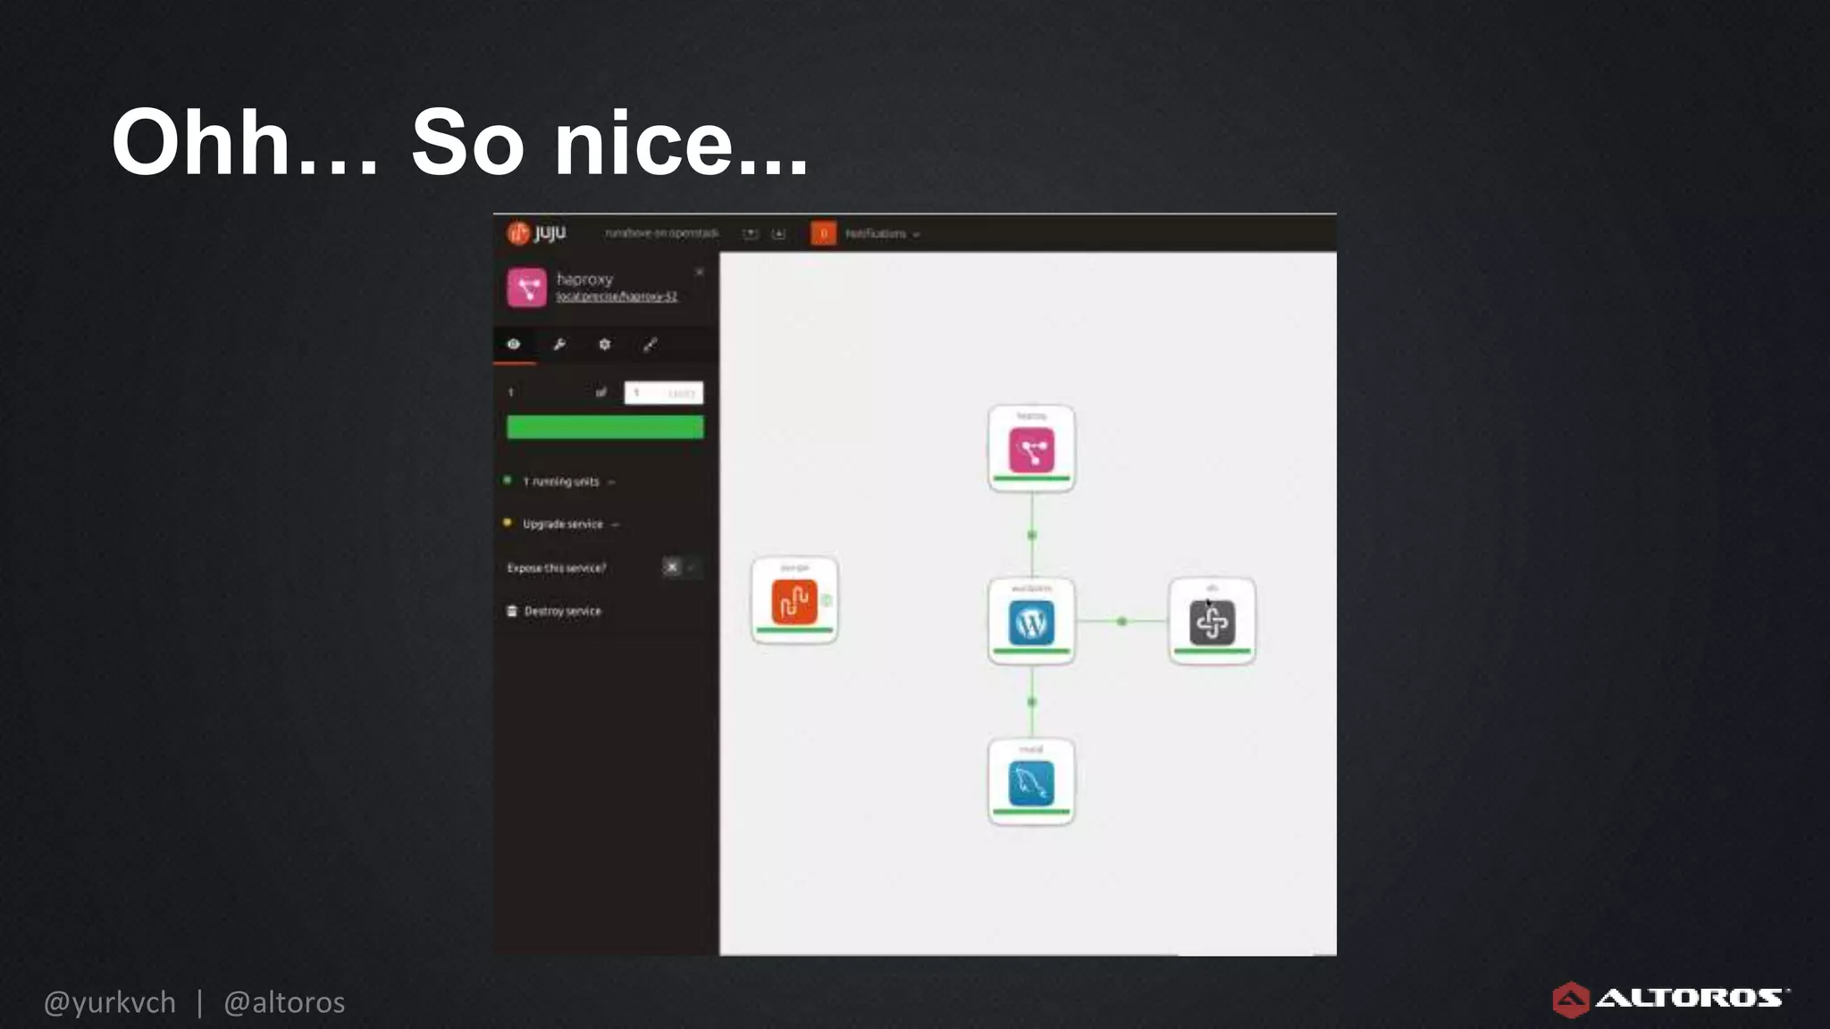
Task: Click the dark gray service node right of WordPress
Action: pyautogui.click(x=1212, y=622)
